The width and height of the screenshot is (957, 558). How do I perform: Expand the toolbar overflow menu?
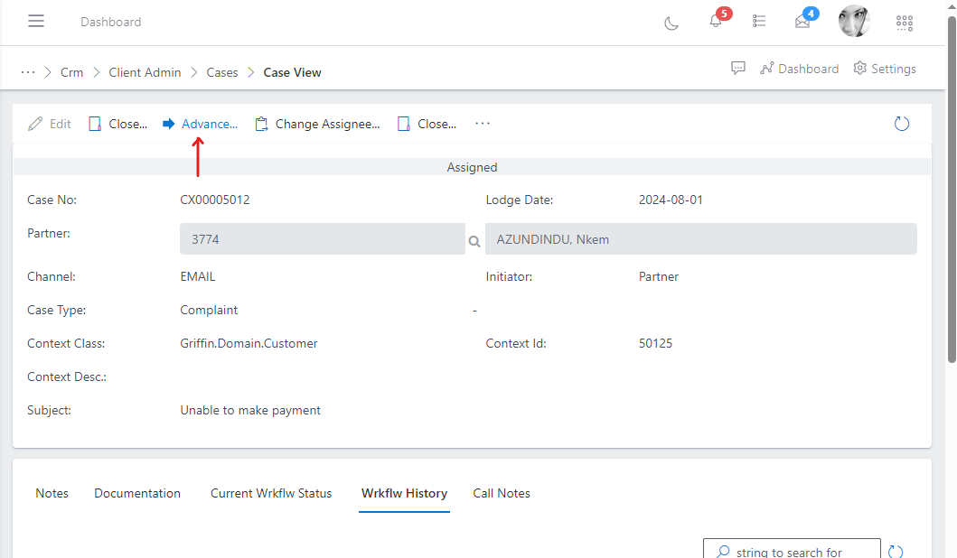(483, 124)
